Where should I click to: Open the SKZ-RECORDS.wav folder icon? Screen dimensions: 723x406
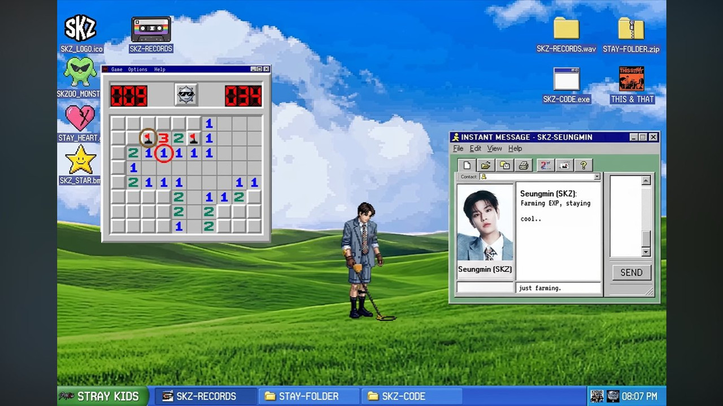click(x=566, y=28)
